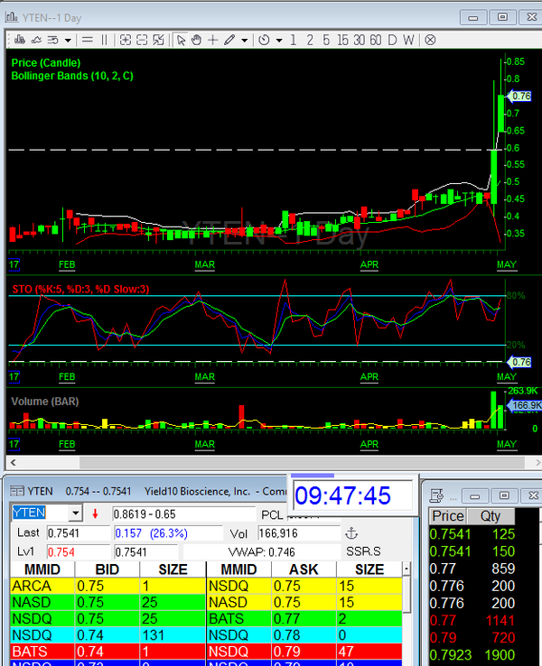The height and width of the screenshot is (666, 542).
Task: Set chart to 60 minute timeframe
Action: 375,40
